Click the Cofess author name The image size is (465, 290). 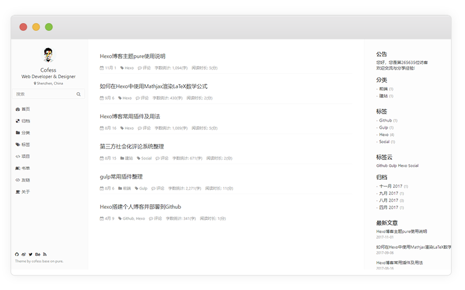[x=48, y=70]
